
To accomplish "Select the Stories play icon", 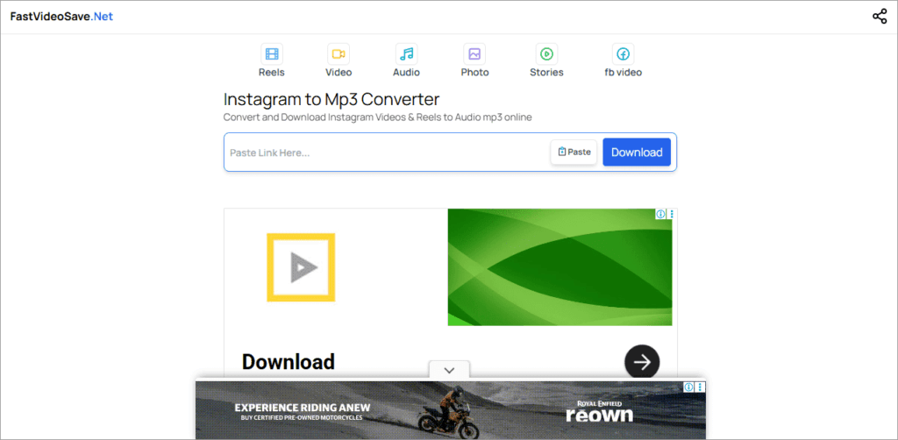I will tap(547, 53).
